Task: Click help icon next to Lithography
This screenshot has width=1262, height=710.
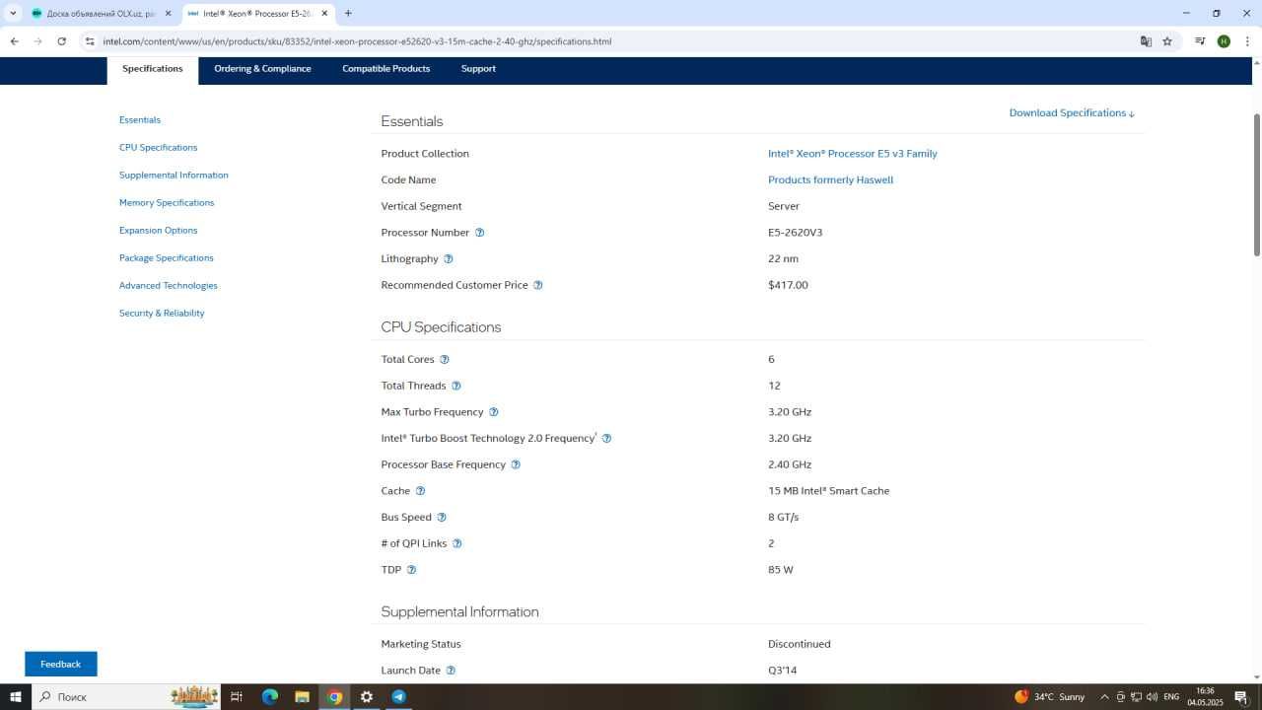Action: [449, 259]
